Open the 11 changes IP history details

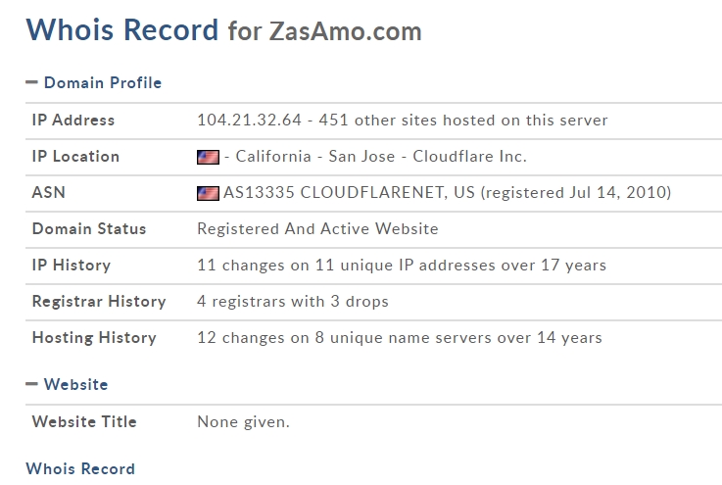pyautogui.click(x=401, y=266)
